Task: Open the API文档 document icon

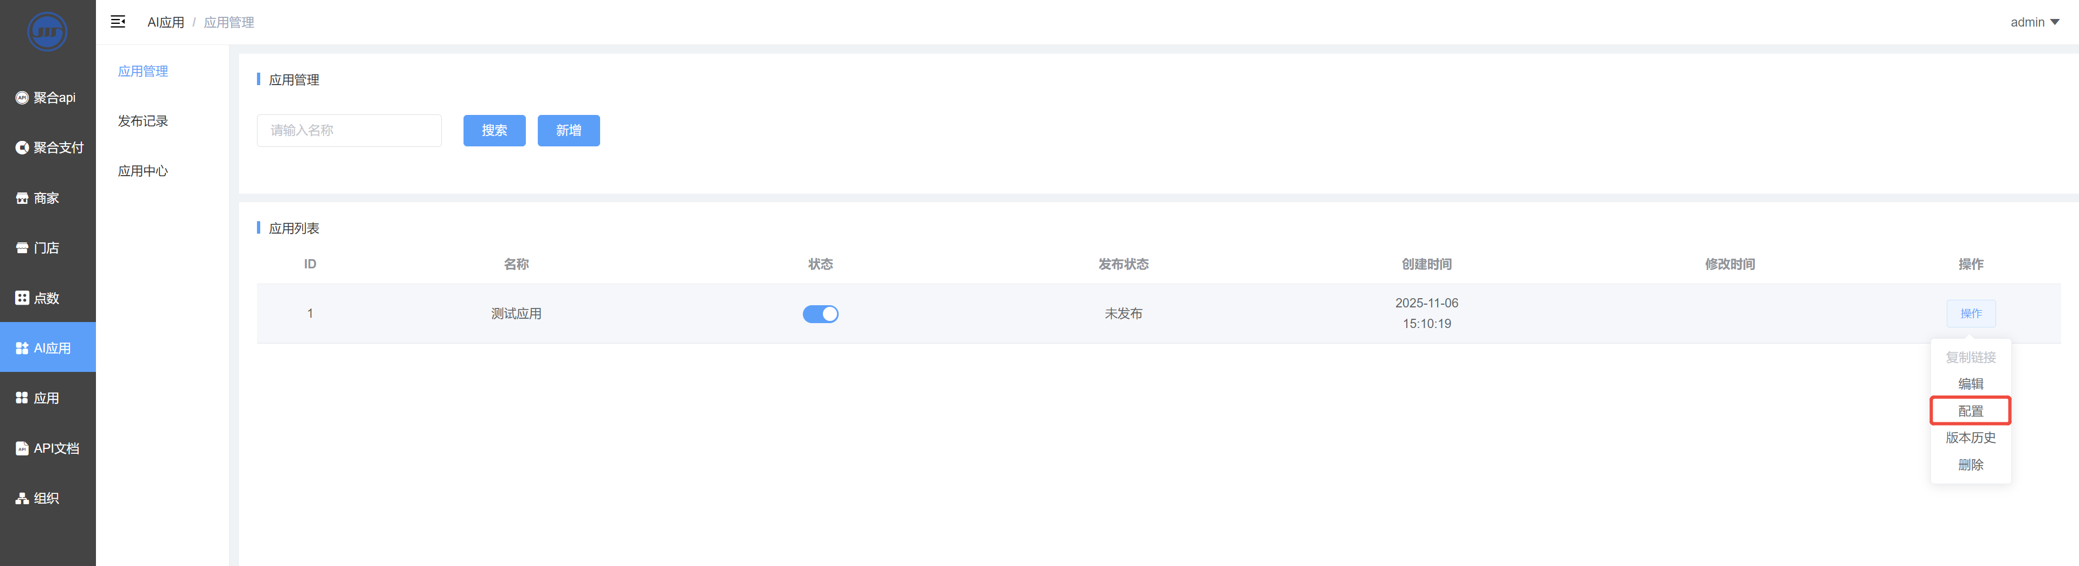Action: pos(22,448)
